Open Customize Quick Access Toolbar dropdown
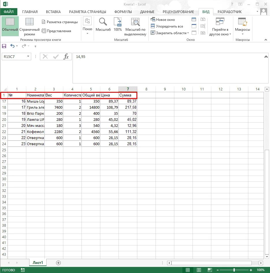This screenshot has width=270, height=273. 35,46
